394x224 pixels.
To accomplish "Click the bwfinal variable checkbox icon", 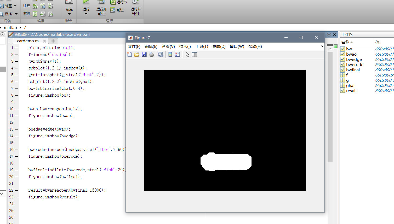I will point(342,70).
